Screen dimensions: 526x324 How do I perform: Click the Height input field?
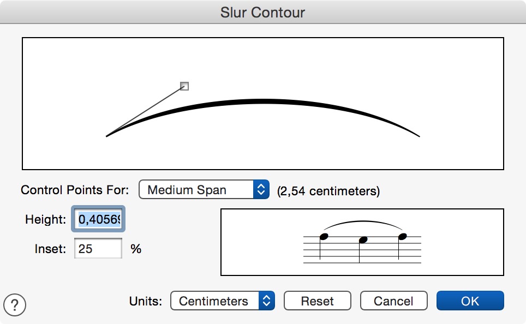point(98,219)
